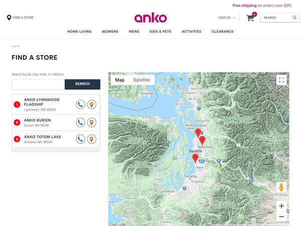The height and width of the screenshot is (226, 301).
Task: Click map marker 1 near Everett
Action: coord(198,133)
